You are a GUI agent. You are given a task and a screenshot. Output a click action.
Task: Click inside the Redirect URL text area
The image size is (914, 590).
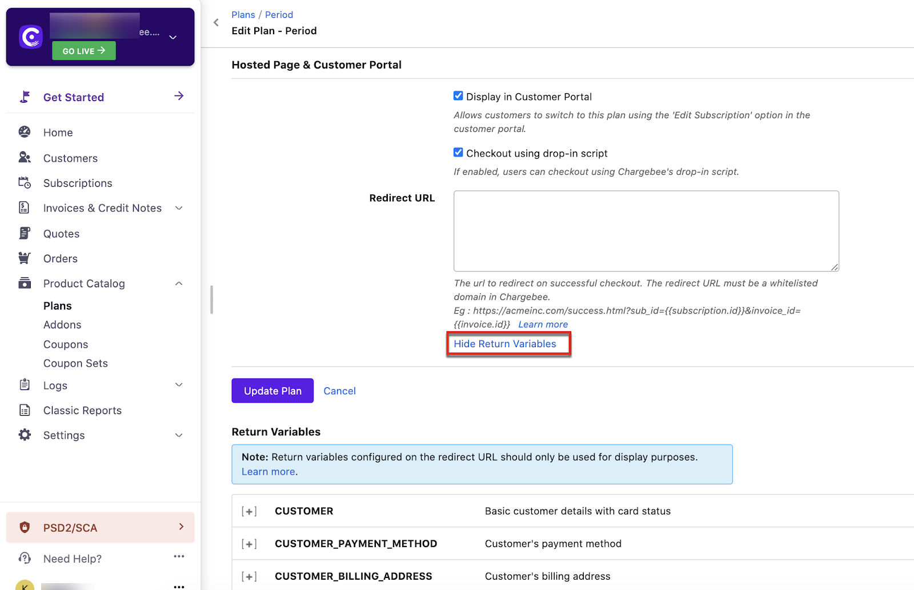646,231
